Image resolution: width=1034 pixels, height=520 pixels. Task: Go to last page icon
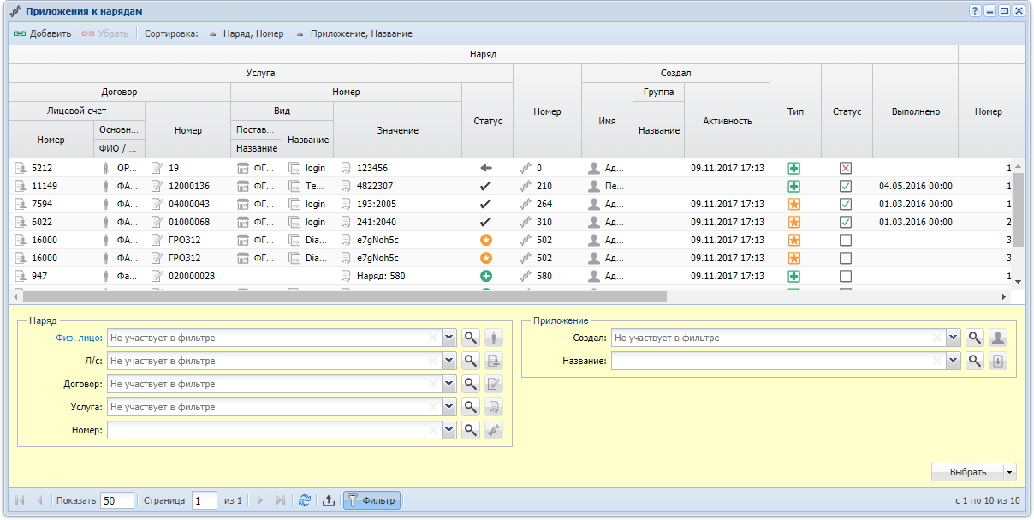pos(280,500)
